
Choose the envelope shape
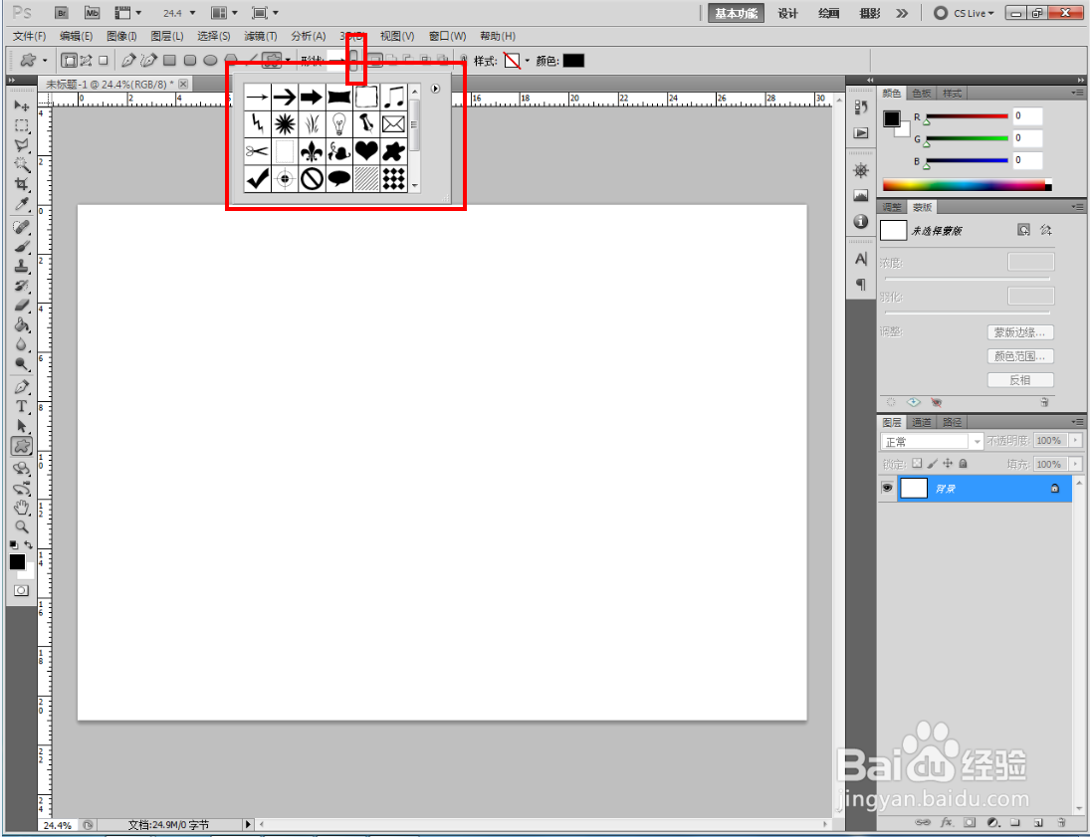[393, 123]
